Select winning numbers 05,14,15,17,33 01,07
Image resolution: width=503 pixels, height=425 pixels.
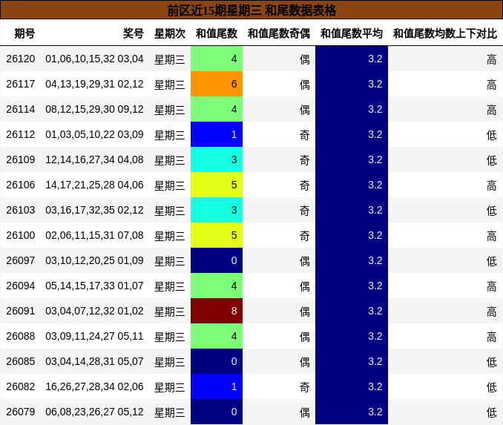94,286
